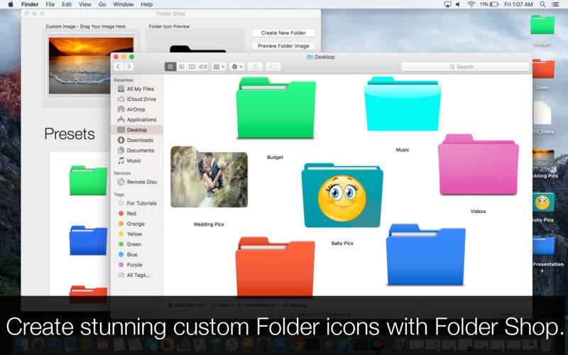Click Create New Folder in Folder Shop
Screen dimensions: 568x355
(283, 33)
